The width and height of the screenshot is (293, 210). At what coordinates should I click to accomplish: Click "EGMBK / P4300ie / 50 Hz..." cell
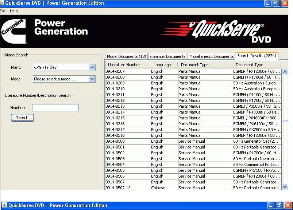tap(257, 112)
